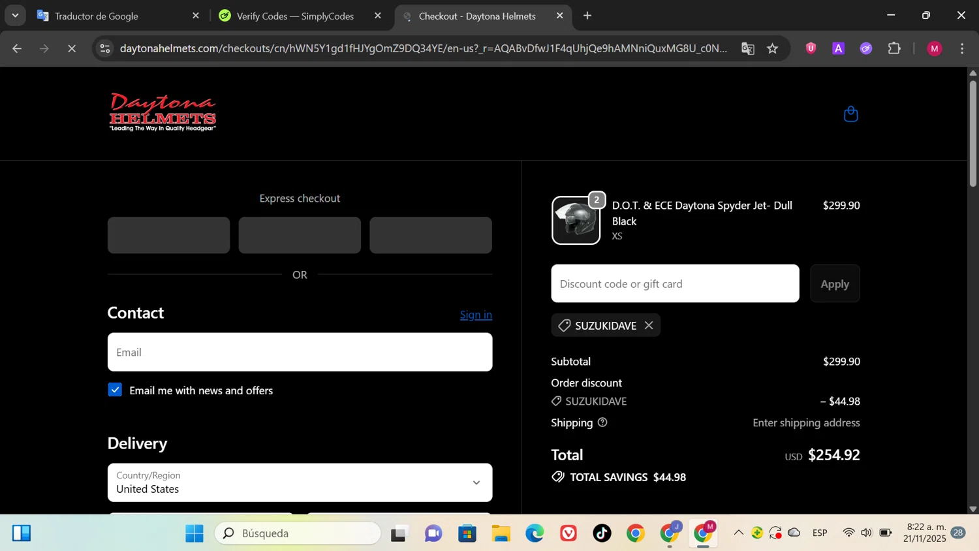Click the middle express checkout button
This screenshot has height=551, width=979.
[x=300, y=235]
